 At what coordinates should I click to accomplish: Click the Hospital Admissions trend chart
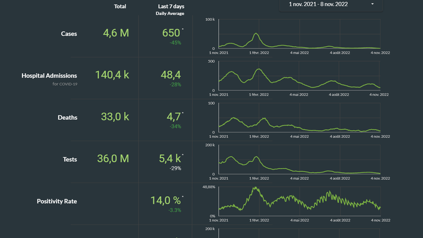[299, 76]
